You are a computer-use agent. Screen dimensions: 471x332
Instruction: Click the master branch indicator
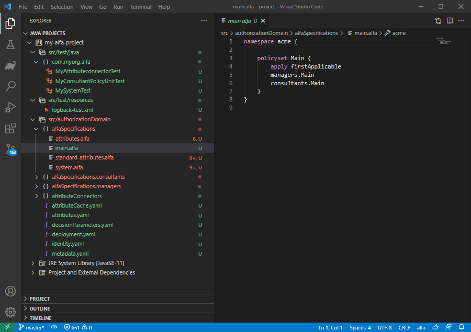[x=30, y=327]
